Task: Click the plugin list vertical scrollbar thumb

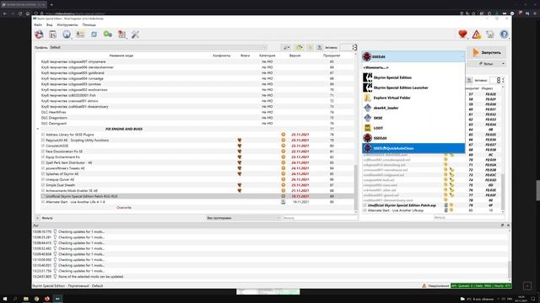Action: click(x=503, y=192)
